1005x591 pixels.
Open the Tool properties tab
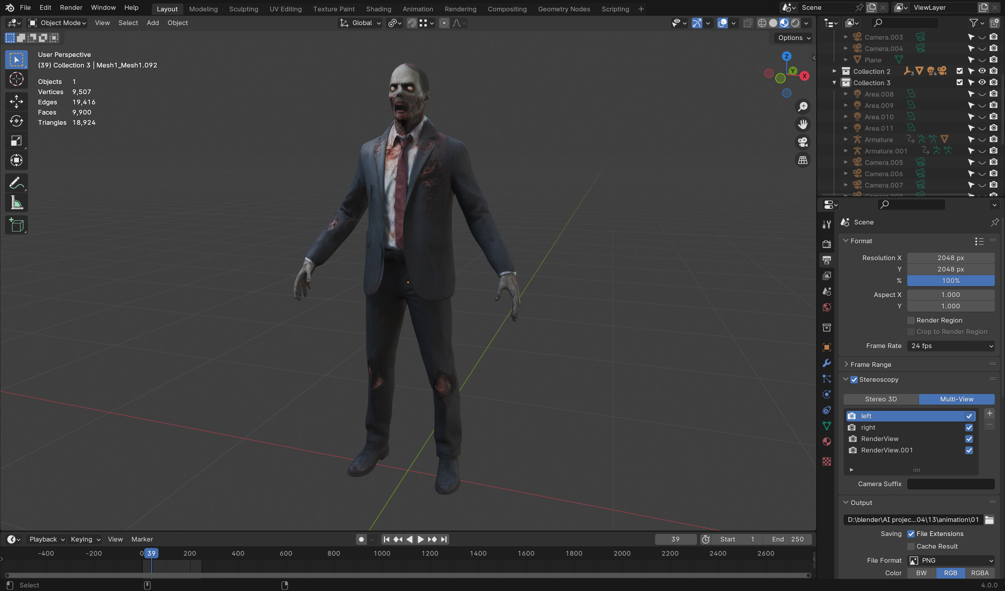pyautogui.click(x=826, y=224)
